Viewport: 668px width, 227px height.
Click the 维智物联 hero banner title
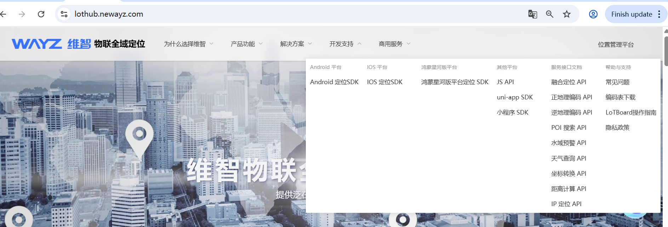click(x=246, y=170)
